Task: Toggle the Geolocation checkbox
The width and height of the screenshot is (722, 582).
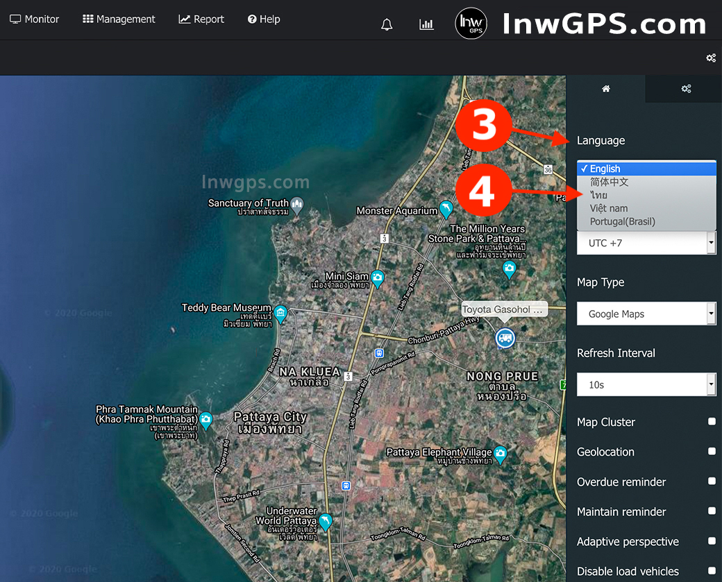Action: tap(712, 452)
